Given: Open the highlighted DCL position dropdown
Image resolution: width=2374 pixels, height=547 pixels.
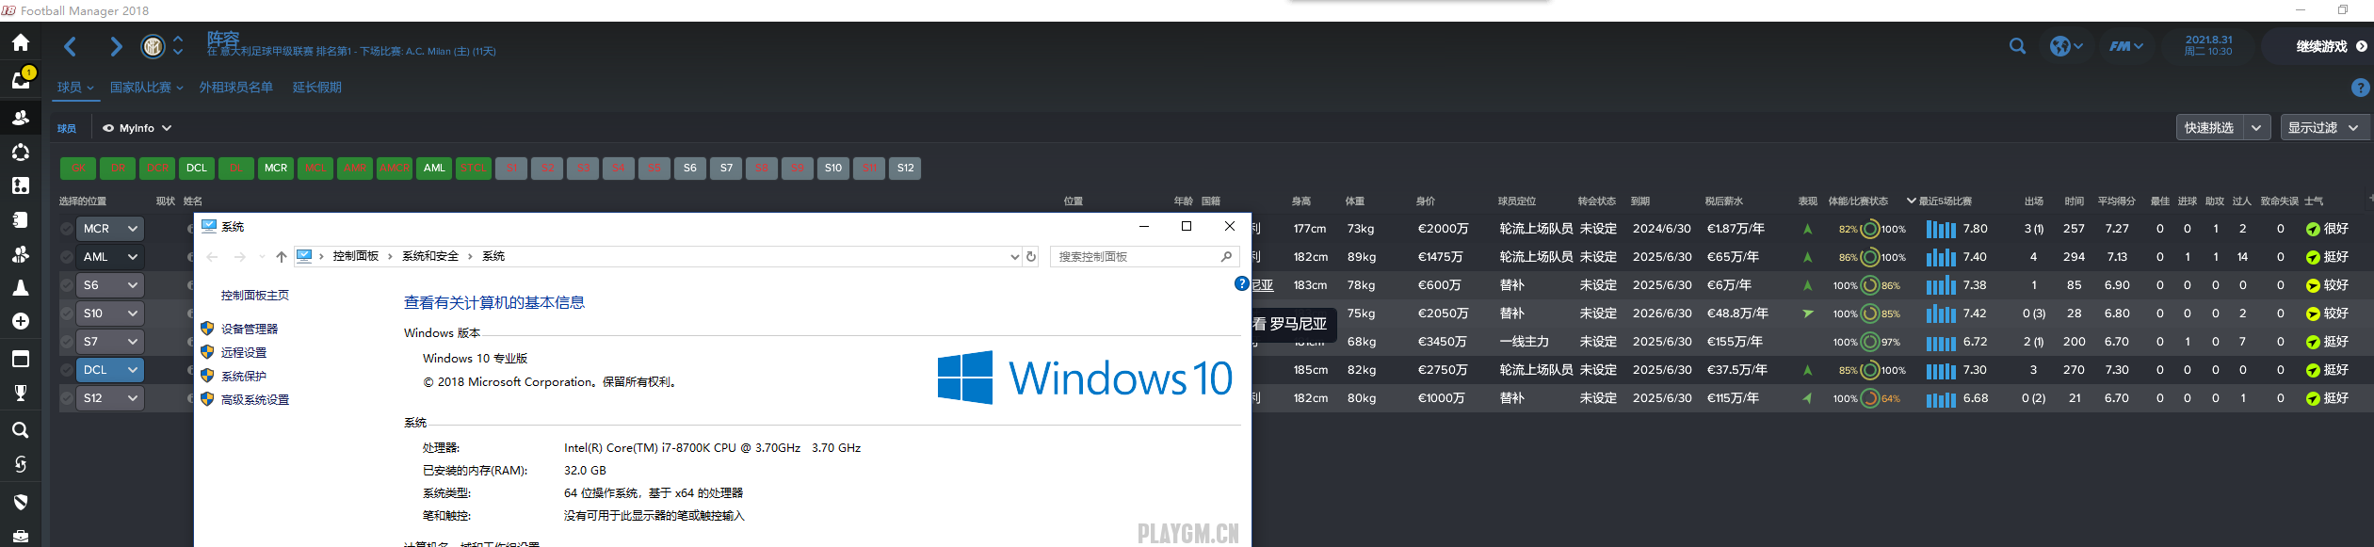Looking at the screenshot, I should pyautogui.click(x=109, y=370).
